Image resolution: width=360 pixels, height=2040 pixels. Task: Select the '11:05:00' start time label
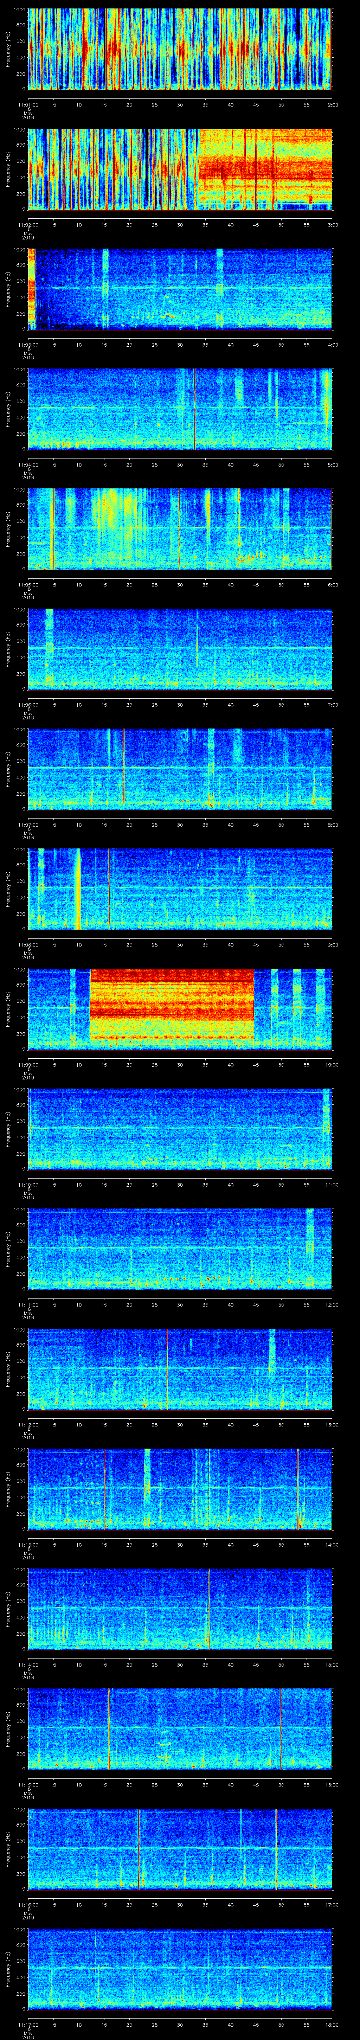pos(28,584)
